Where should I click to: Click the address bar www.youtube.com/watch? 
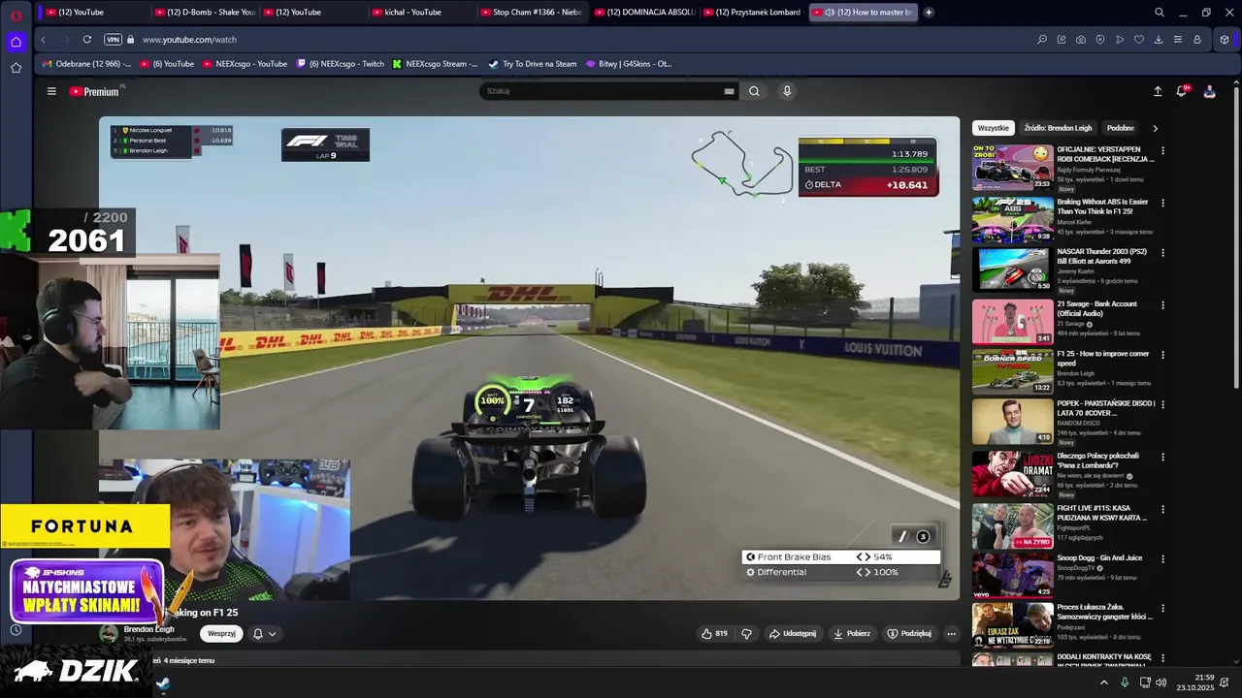(189, 40)
